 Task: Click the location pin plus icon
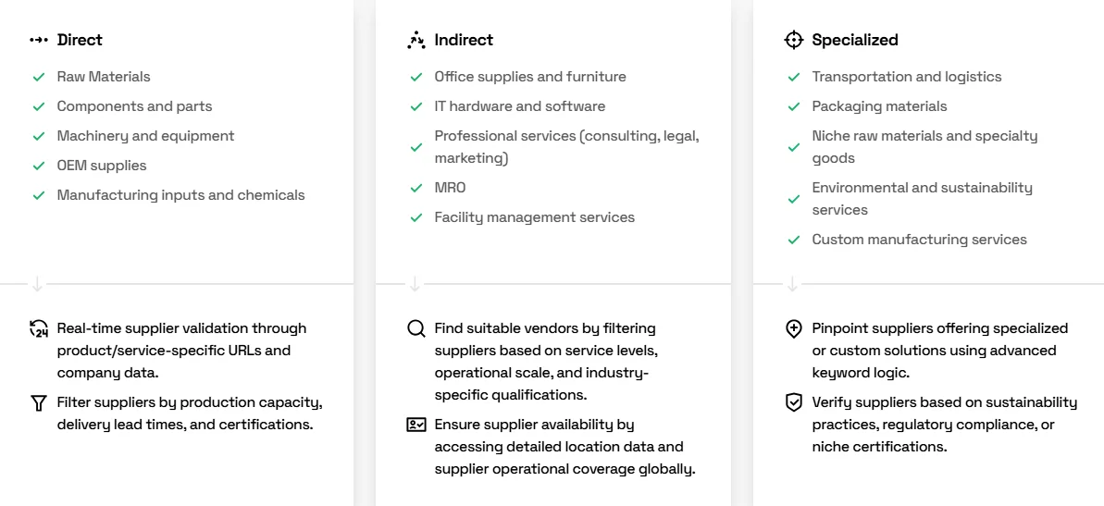pyautogui.click(x=793, y=328)
